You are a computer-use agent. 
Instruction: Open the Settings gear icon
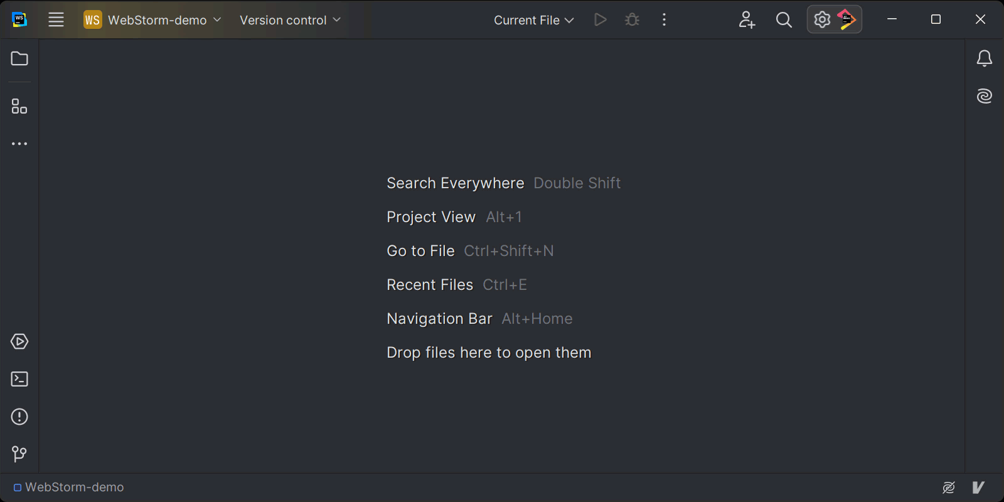pos(822,19)
